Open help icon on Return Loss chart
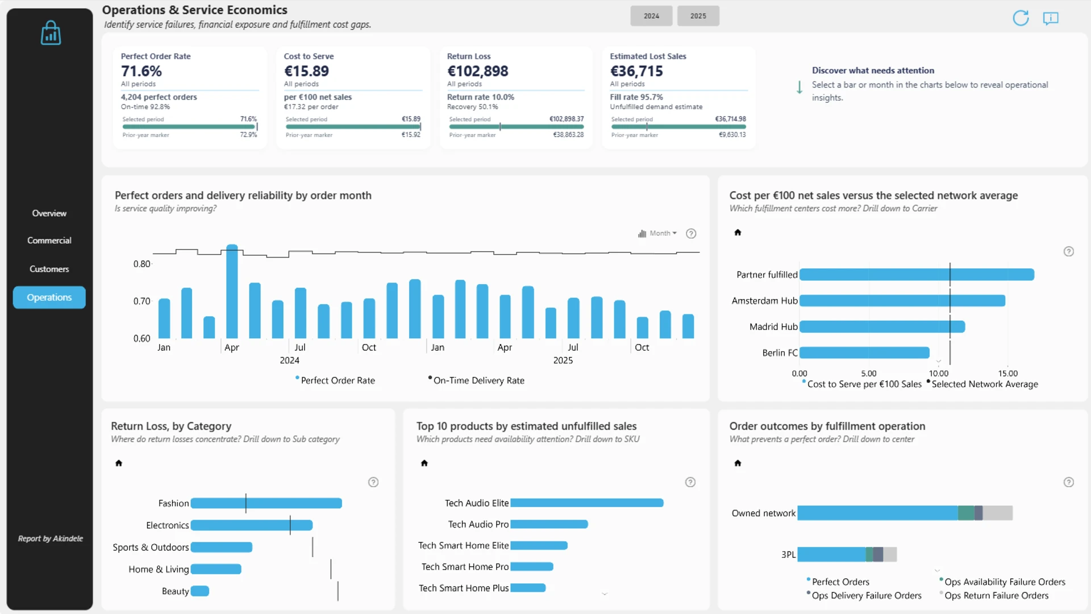Screen dimensions: 1091x614 point(373,482)
